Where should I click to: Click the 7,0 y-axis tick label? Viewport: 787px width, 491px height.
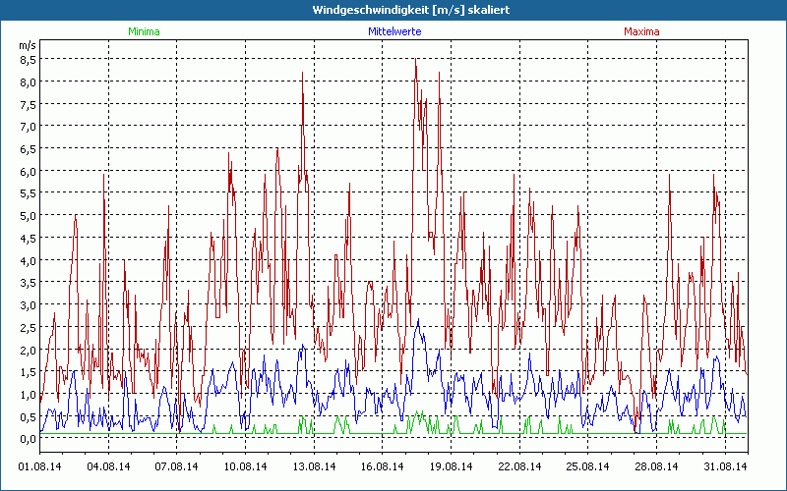[30, 127]
